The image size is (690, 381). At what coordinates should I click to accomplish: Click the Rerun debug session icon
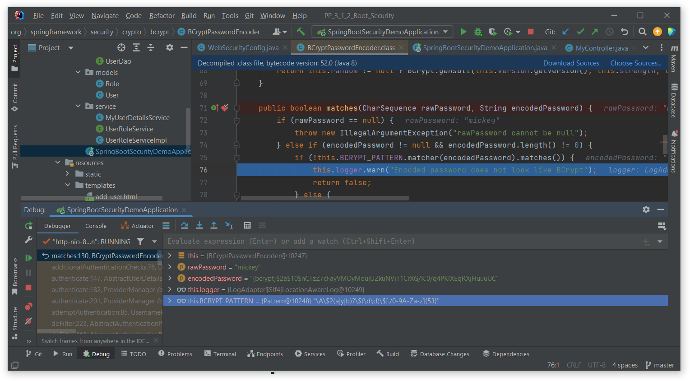tap(28, 226)
